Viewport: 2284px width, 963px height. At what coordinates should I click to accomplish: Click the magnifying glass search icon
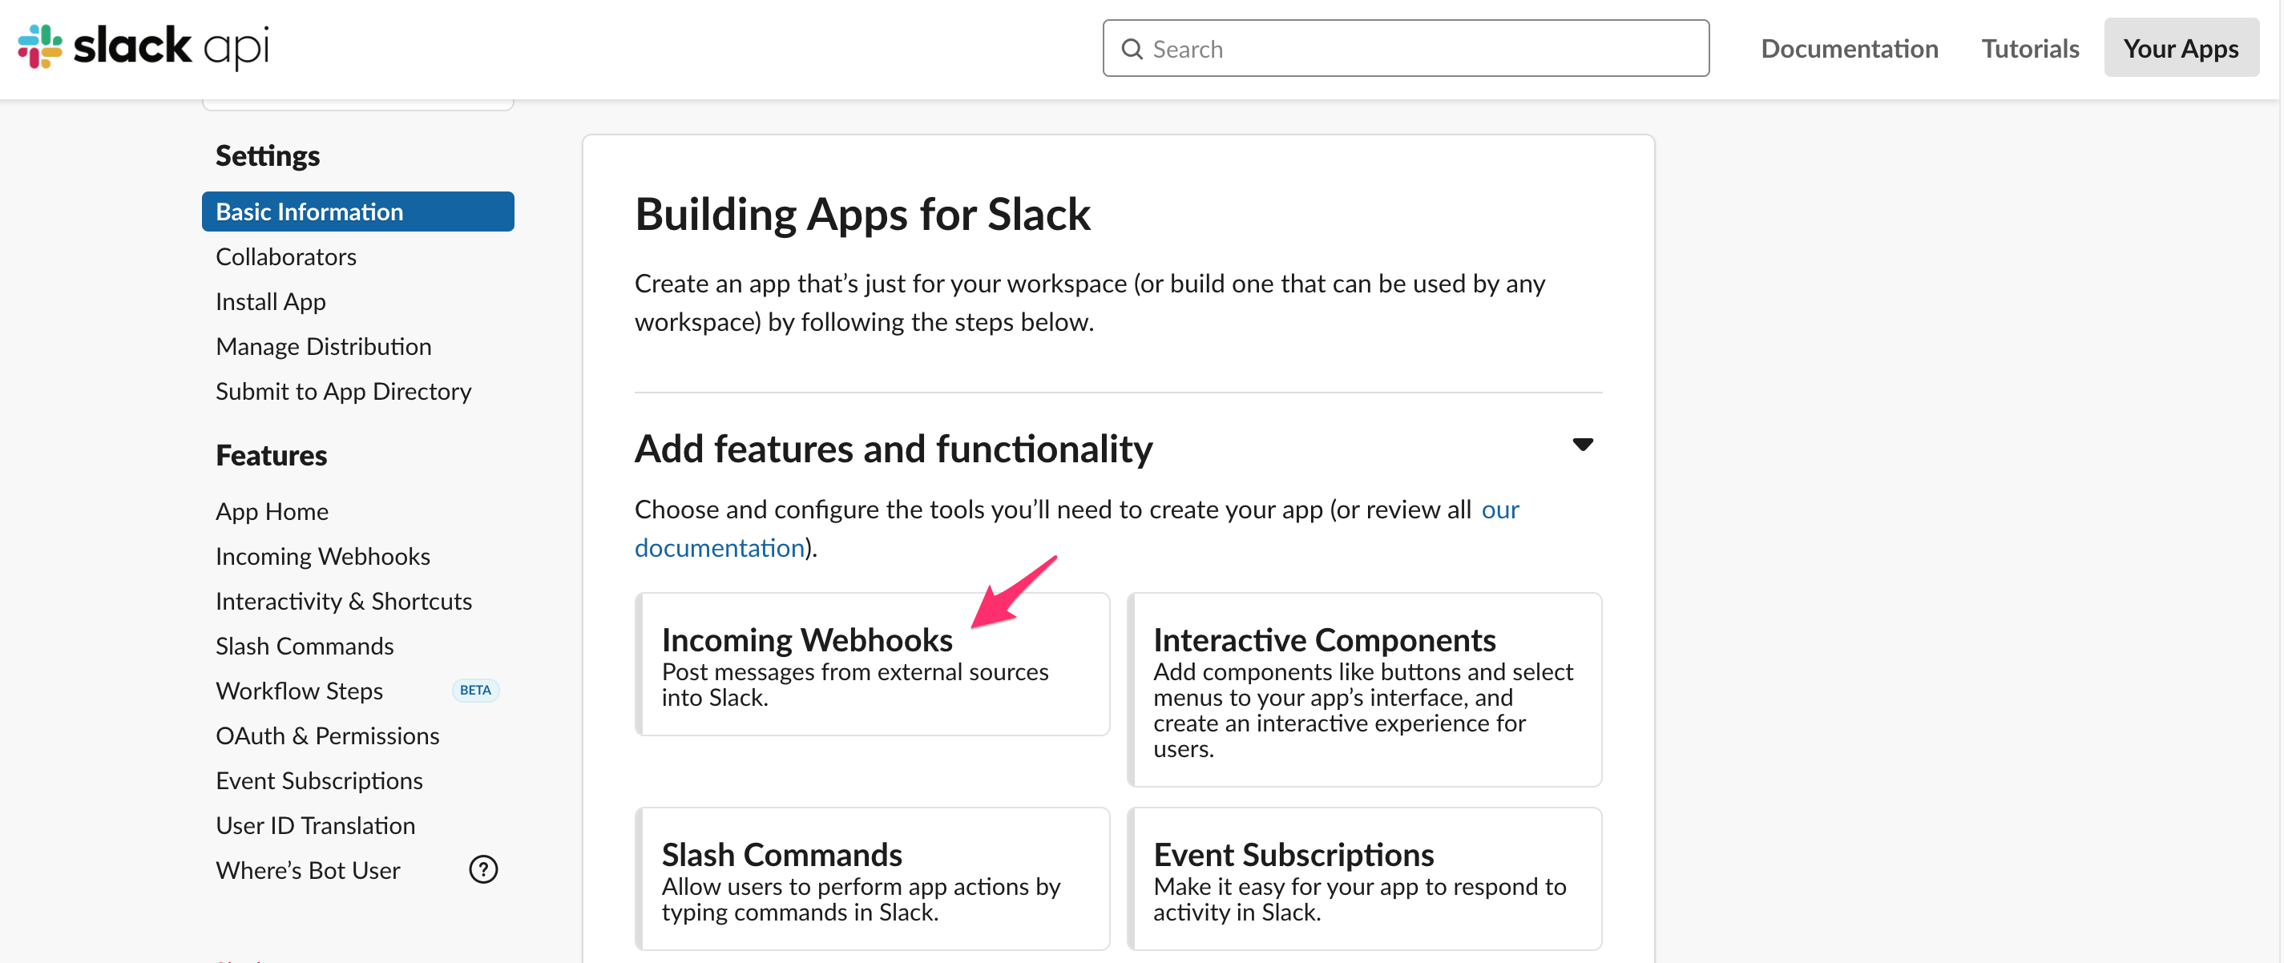tap(1132, 48)
